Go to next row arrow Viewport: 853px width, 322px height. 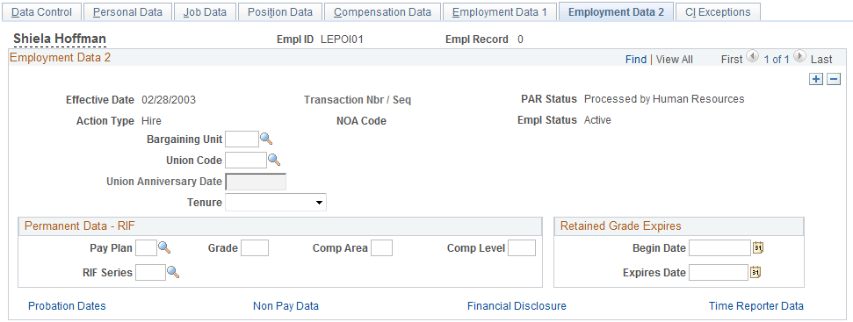coord(799,56)
